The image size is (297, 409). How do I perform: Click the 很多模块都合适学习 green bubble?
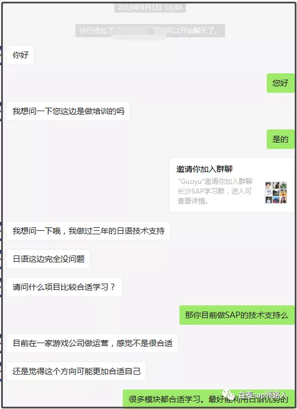(x=208, y=399)
